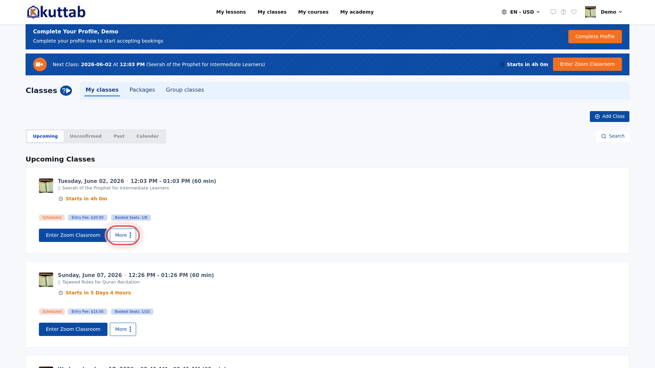655x368 pixels.
Task: Click the Entry Fee: $20.00 badge
Action: (x=87, y=218)
